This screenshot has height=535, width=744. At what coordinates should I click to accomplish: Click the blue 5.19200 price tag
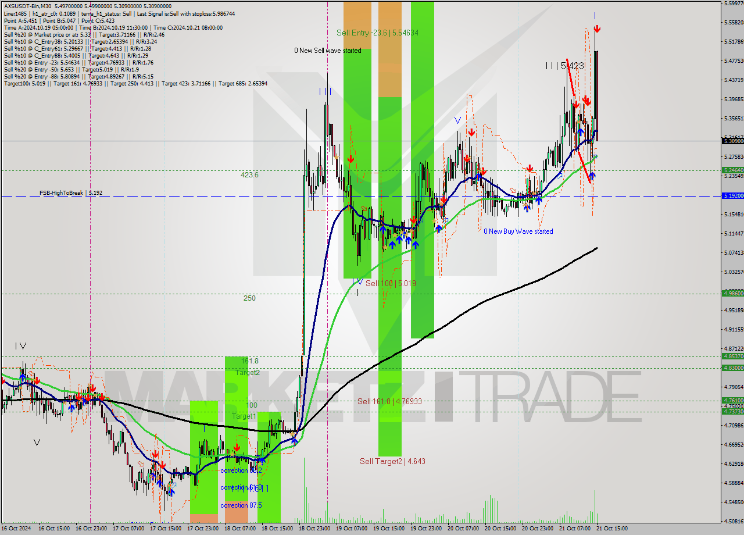tap(732, 196)
